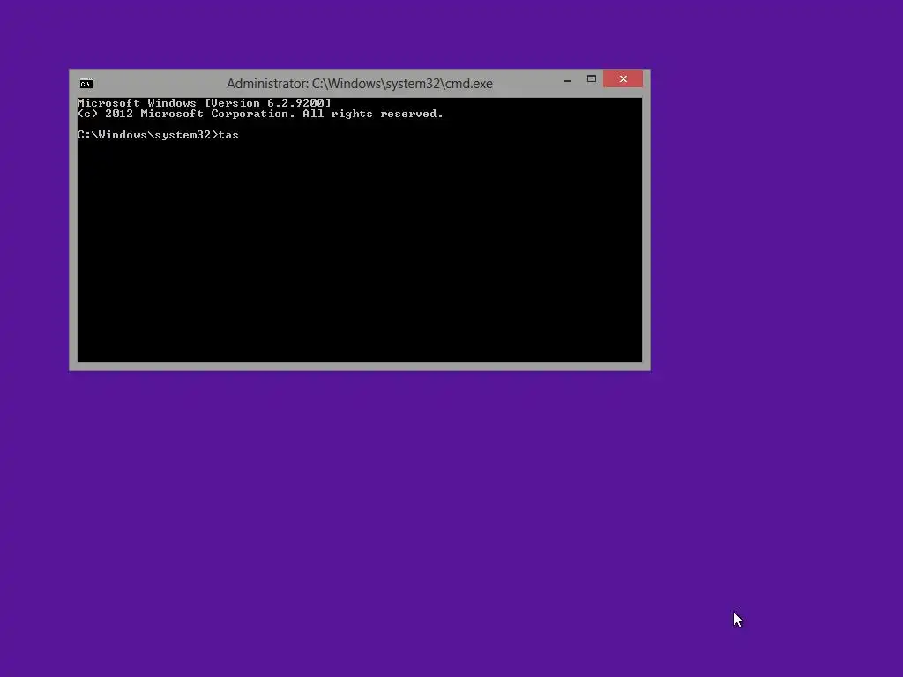Click the title text 'Administrator: C:\Windows\system32\cmd.exe'
This screenshot has height=677, width=903.
click(360, 84)
